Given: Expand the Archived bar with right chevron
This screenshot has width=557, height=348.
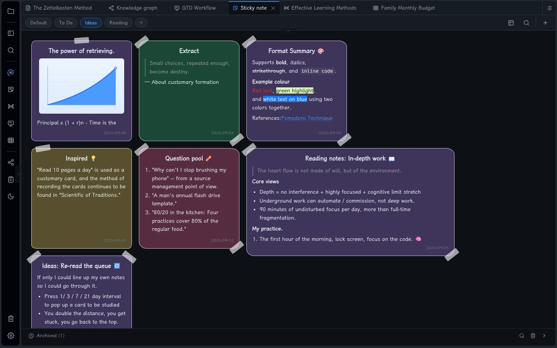Looking at the screenshot, I should pos(544,336).
